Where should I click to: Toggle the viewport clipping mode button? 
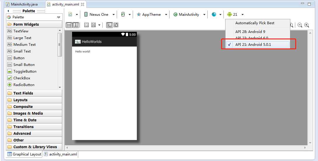[x=109, y=25]
